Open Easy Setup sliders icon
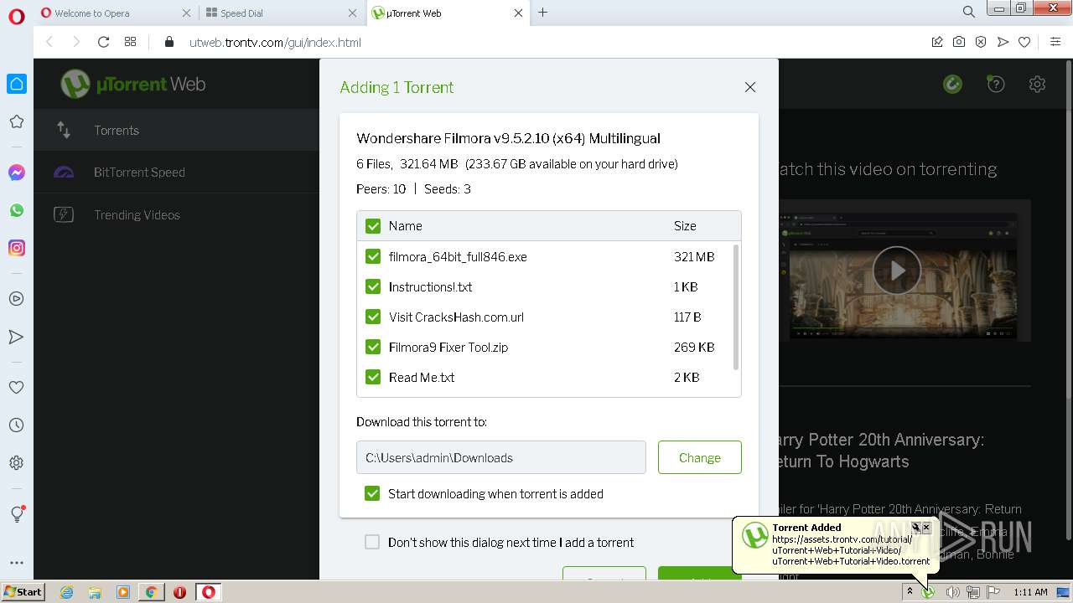 [x=1055, y=42]
